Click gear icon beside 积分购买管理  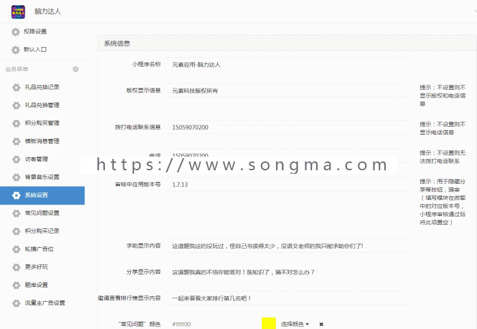pos(16,123)
